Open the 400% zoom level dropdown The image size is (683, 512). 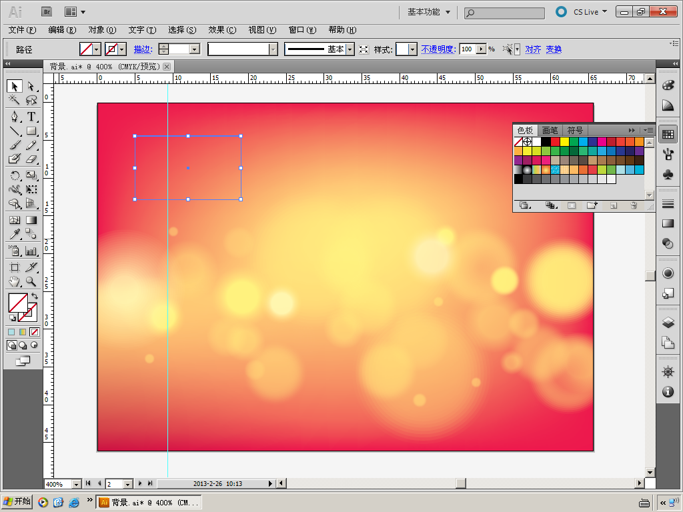[76, 484]
